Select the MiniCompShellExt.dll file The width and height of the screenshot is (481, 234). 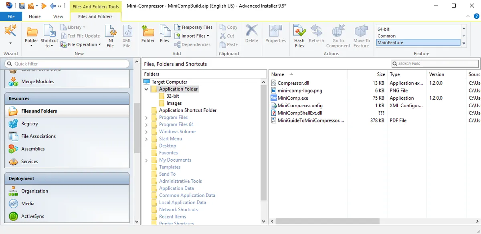point(296,113)
